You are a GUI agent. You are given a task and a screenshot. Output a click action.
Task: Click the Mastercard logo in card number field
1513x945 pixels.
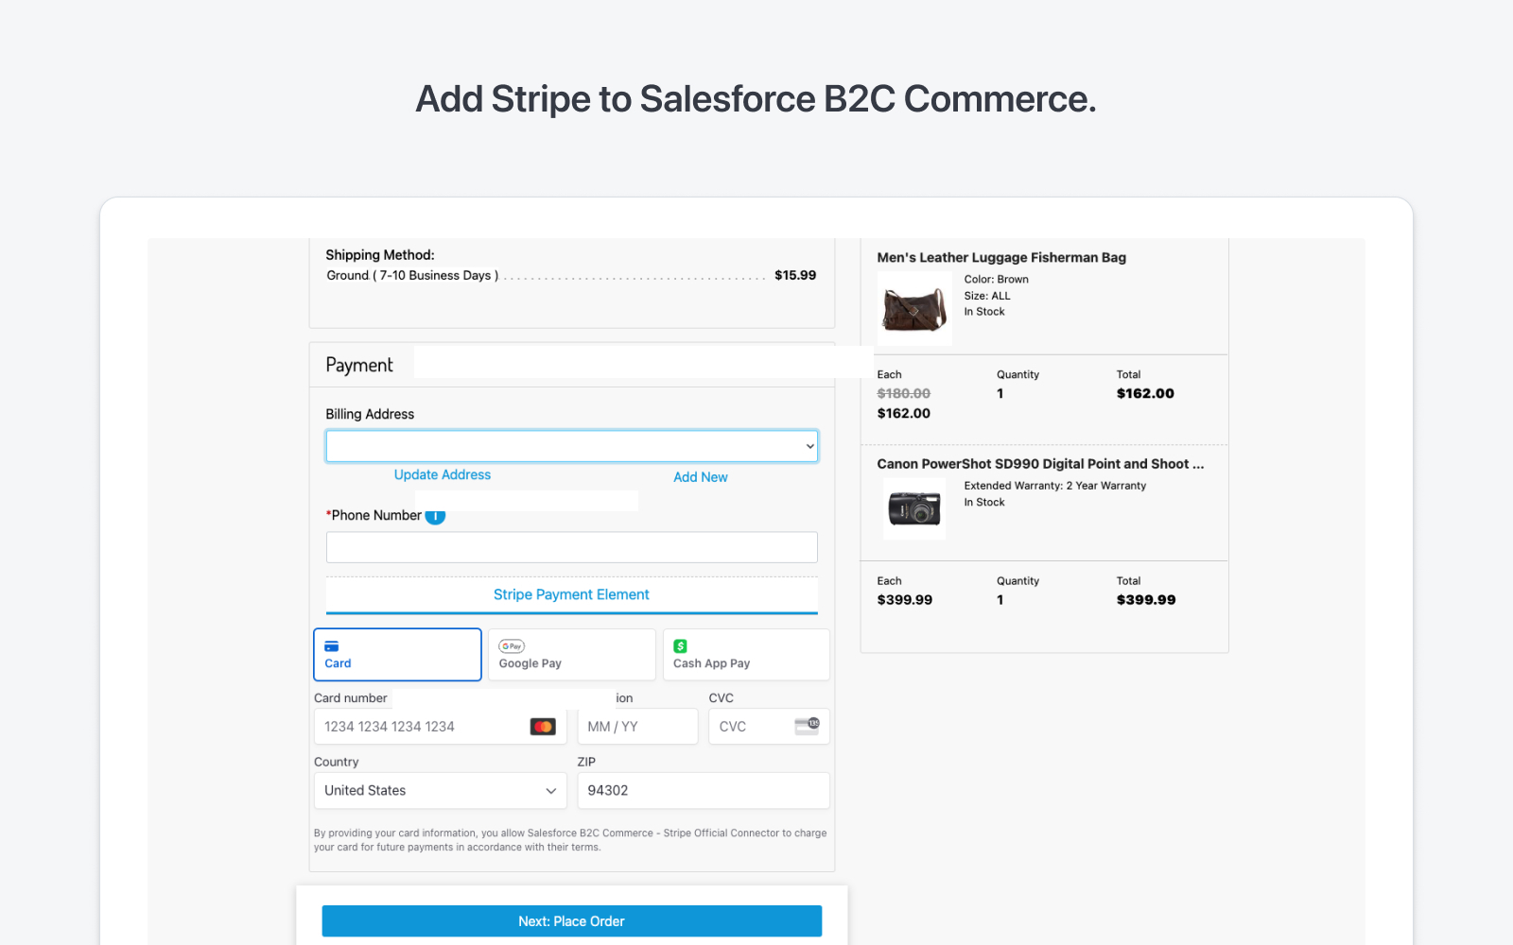pos(544,726)
